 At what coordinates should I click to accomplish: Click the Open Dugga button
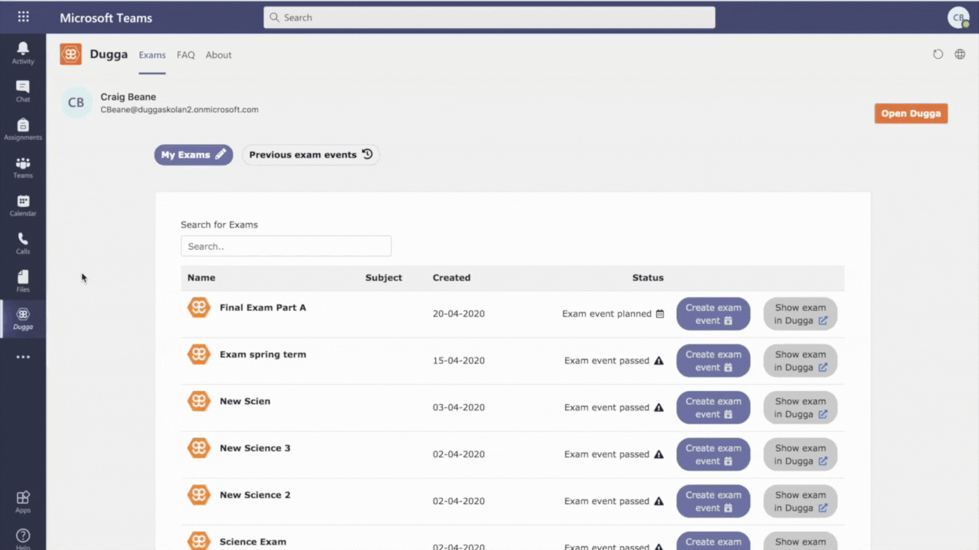(911, 114)
